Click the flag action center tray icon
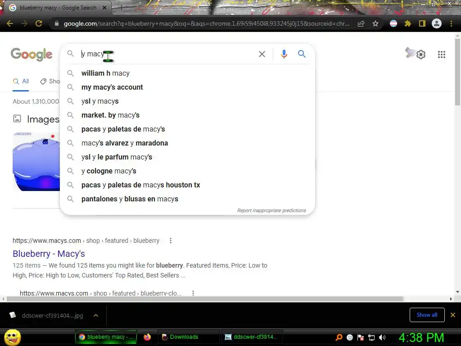The width and height of the screenshot is (461, 346). tap(361, 338)
